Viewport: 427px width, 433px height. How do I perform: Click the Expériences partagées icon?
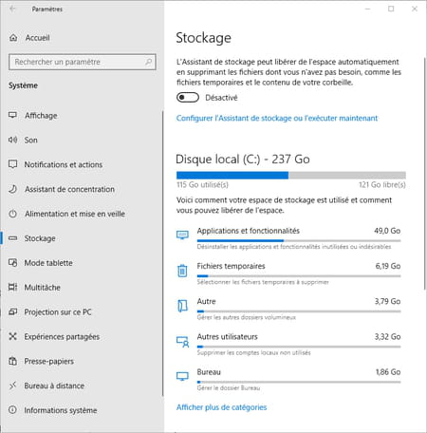(x=12, y=336)
